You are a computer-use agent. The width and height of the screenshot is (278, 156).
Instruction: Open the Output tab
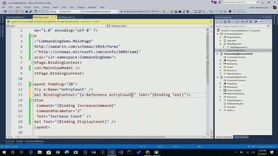pyautogui.click(x=20, y=141)
